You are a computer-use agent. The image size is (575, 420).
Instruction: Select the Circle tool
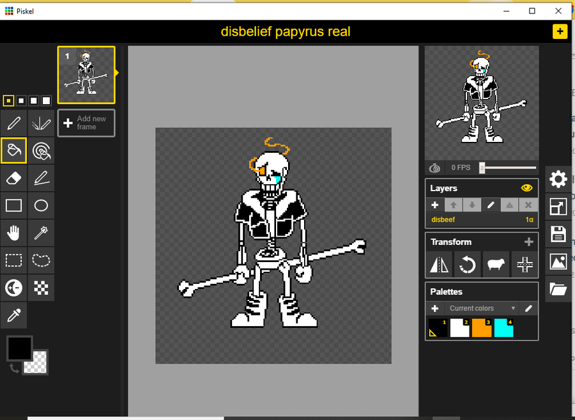point(41,205)
